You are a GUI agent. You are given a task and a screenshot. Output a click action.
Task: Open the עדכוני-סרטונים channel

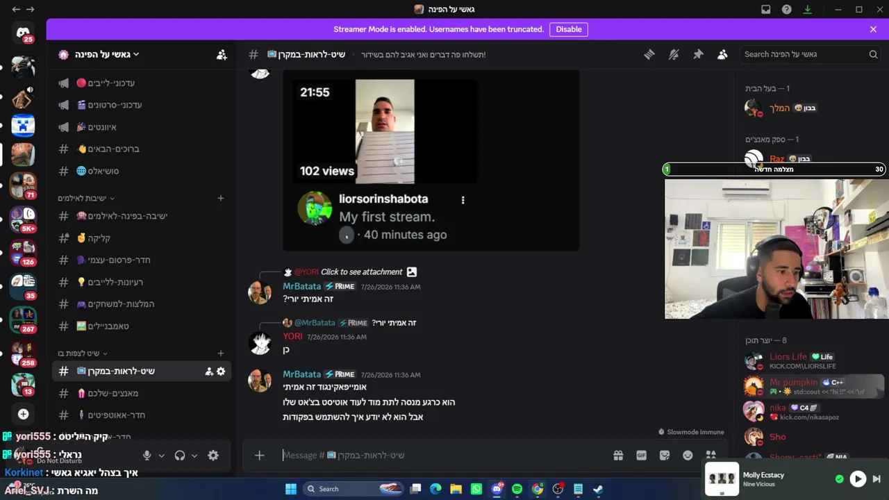[x=142, y=105]
